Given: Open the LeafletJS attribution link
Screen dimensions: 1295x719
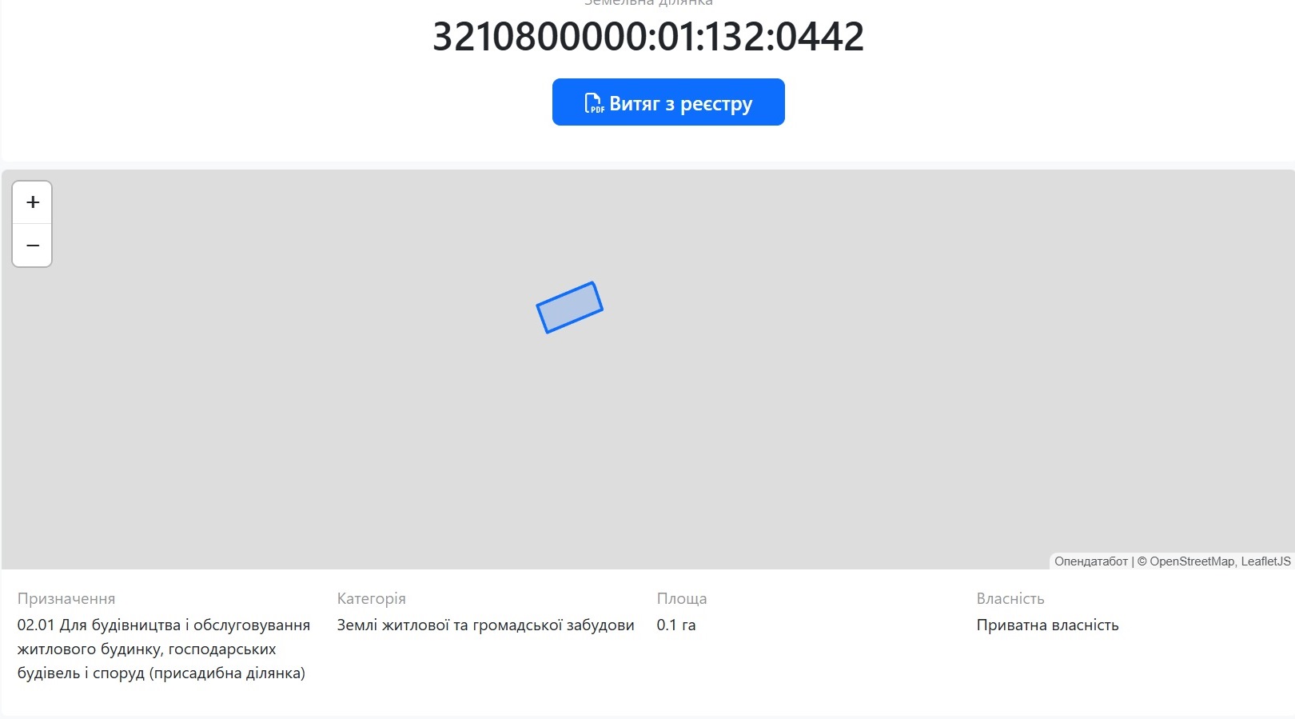Looking at the screenshot, I should coord(1265,561).
